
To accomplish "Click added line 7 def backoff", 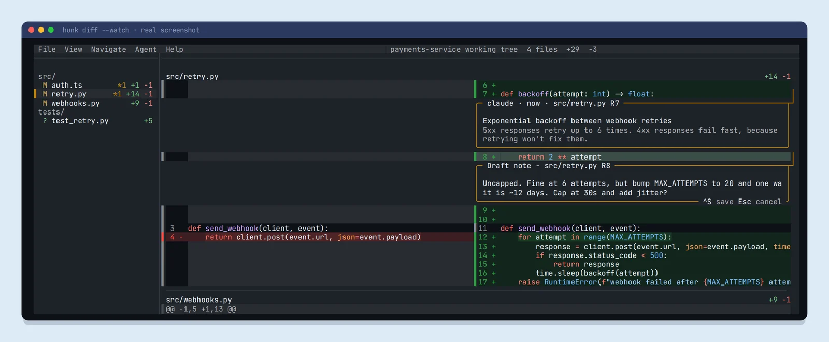I will 633,94.
